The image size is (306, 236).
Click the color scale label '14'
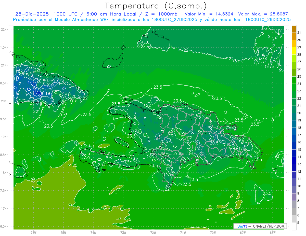(299, 157)
